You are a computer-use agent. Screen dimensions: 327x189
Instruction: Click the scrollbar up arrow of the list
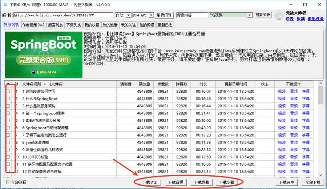click(x=320, y=84)
